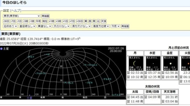Click the Moon phase thumbnail image

coord(136,63)
